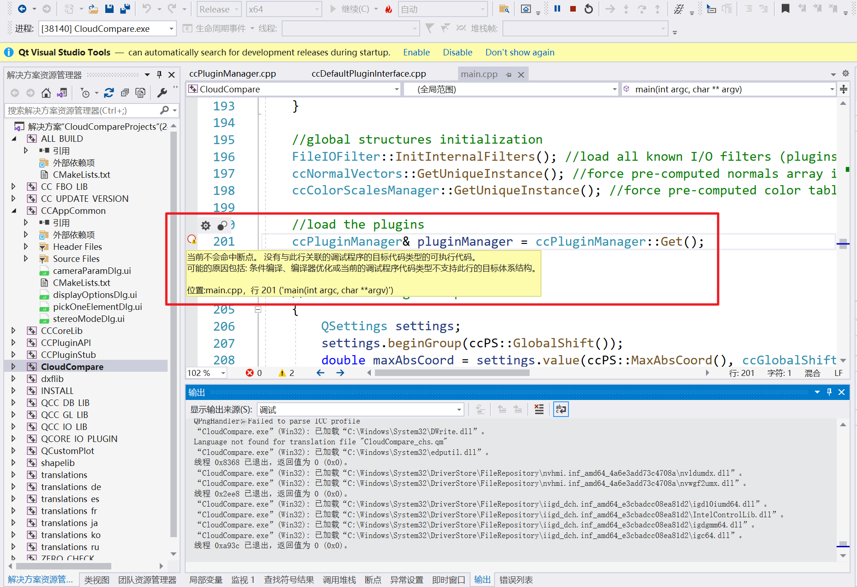Image resolution: width=857 pixels, height=587 pixels.
Task: Toggle word wrap in Output window
Action: click(x=561, y=409)
